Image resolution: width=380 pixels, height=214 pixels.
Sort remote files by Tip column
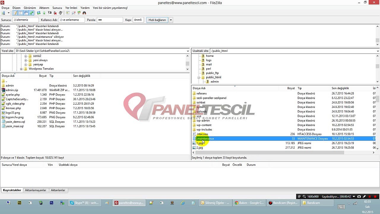(313, 88)
